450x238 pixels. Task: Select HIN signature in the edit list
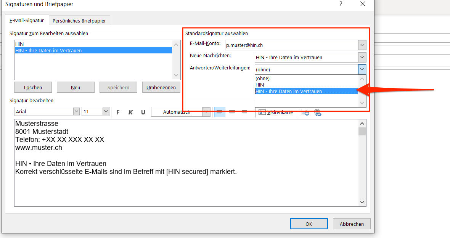tap(93, 44)
